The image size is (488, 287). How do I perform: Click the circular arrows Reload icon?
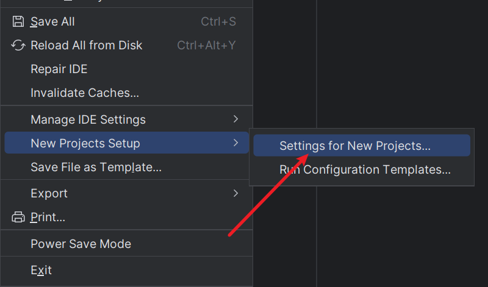click(18, 46)
